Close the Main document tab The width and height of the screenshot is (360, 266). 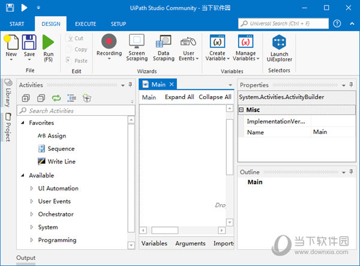pos(172,84)
